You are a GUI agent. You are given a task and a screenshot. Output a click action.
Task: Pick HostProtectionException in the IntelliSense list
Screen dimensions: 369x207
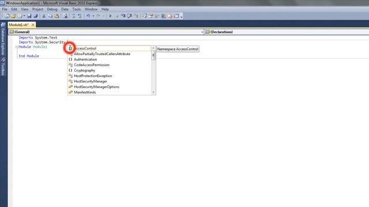pyautogui.click(x=109, y=76)
